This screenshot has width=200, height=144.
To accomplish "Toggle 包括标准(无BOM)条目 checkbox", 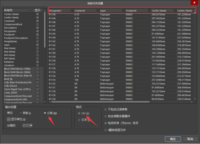I will tap(106, 123).
